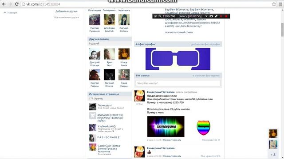This screenshot has width=284, height=159.
Task: Open the 44 фотографии header
Action: 146,44
